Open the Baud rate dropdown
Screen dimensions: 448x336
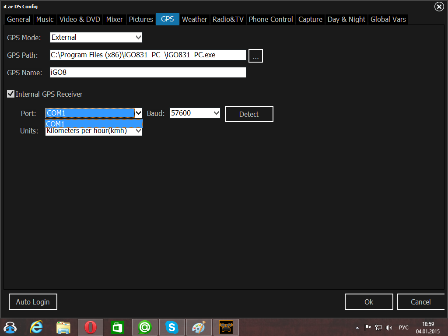pyautogui.click(x=195, y=113)
